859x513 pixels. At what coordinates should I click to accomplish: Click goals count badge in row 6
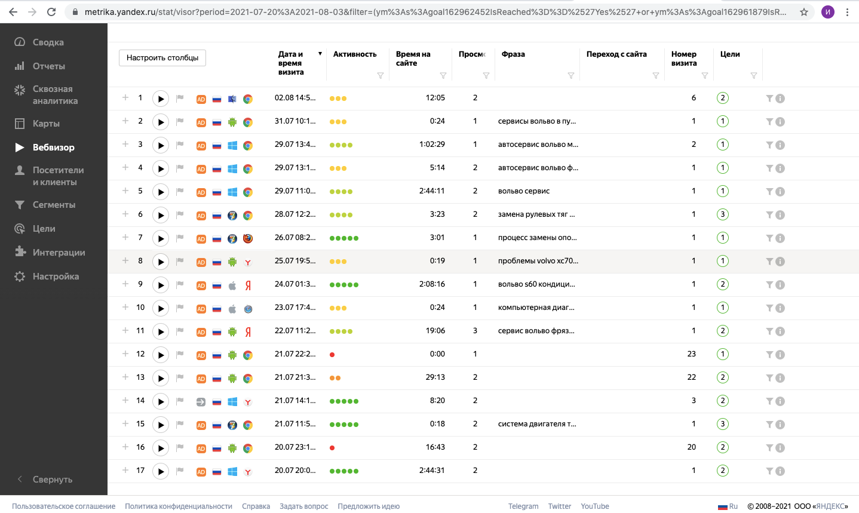tap(723, 214)
